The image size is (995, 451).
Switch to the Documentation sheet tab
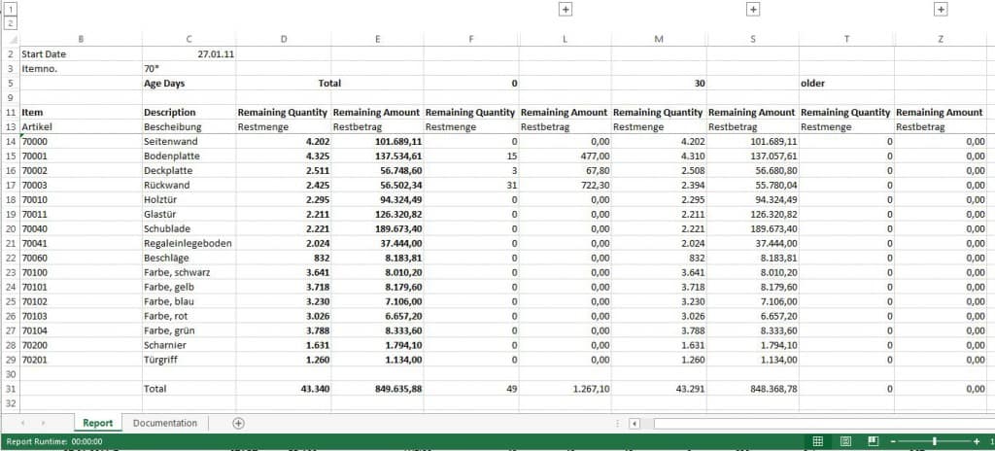[164, 423]
